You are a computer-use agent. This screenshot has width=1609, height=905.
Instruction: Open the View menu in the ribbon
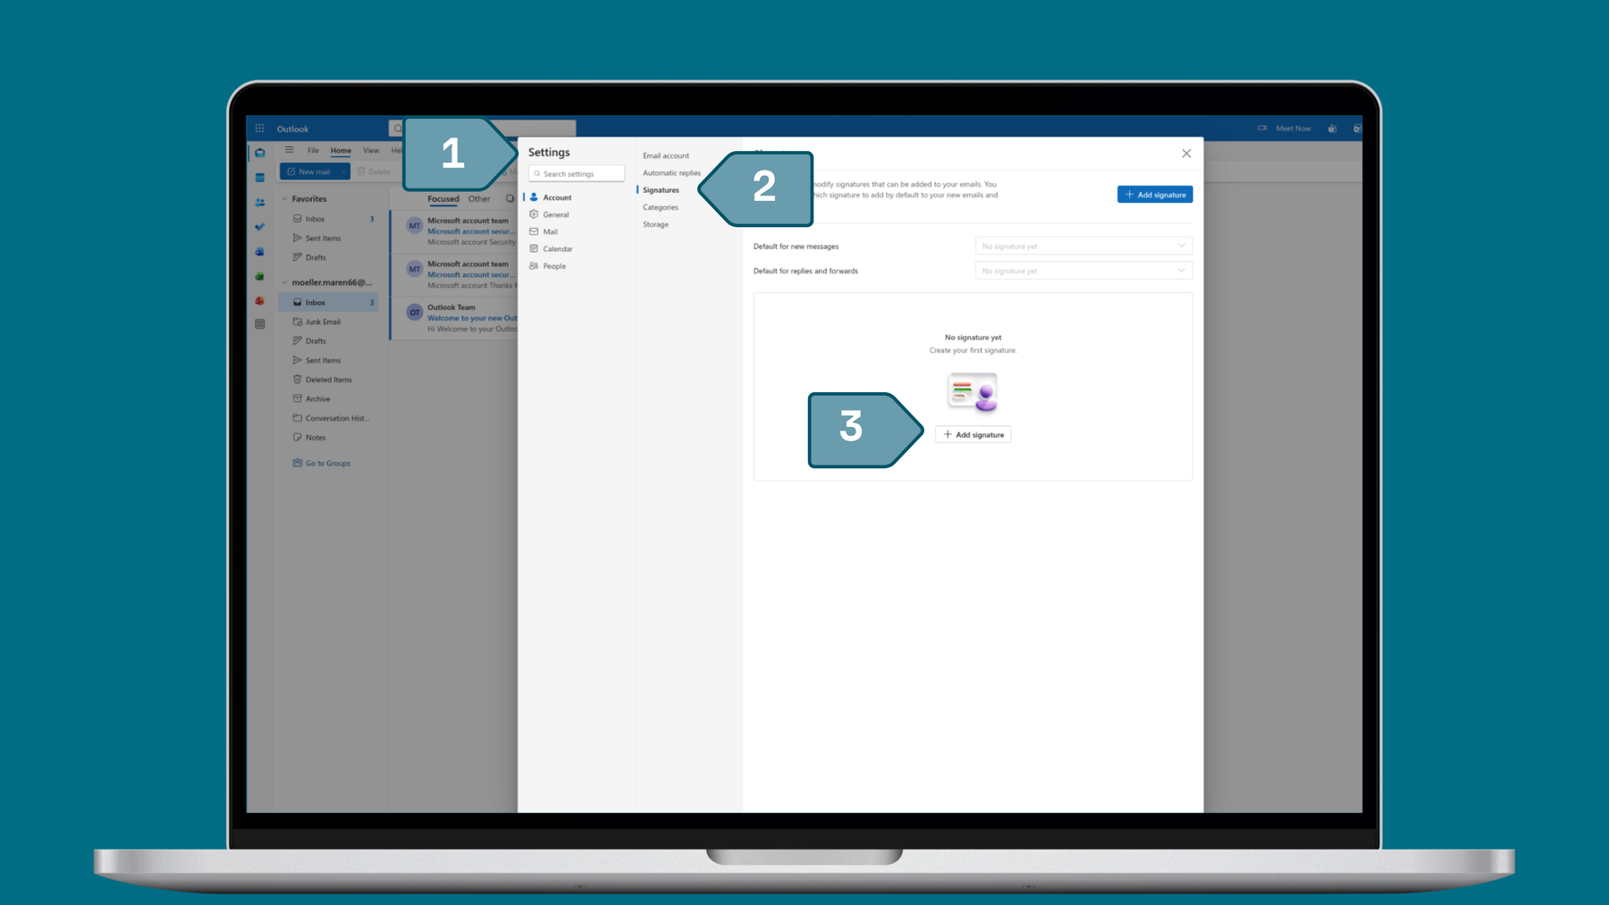370,150
